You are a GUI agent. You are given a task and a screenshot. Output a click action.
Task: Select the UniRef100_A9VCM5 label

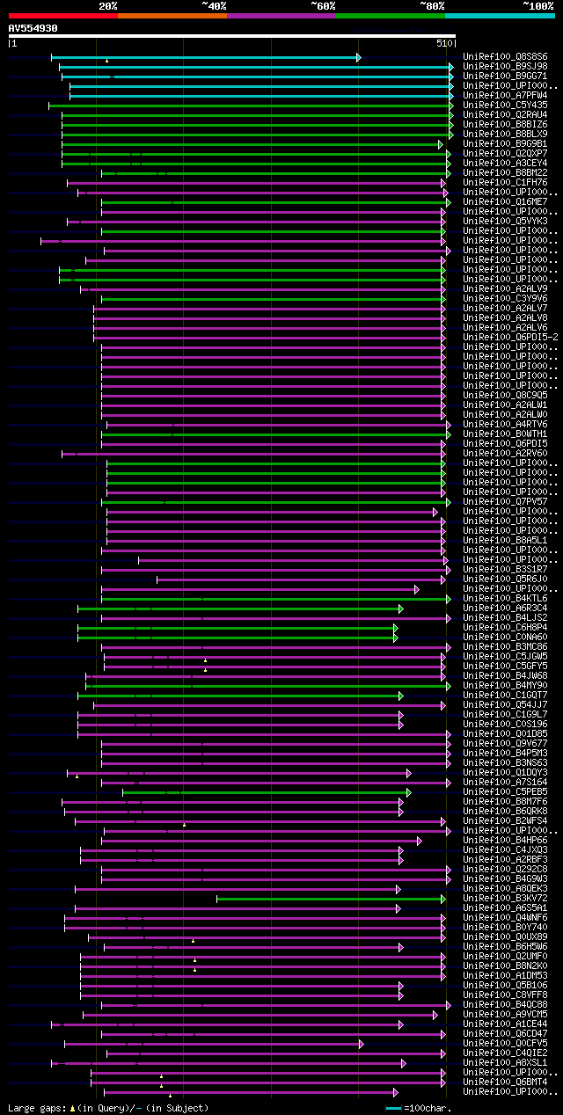(506, 1015)
